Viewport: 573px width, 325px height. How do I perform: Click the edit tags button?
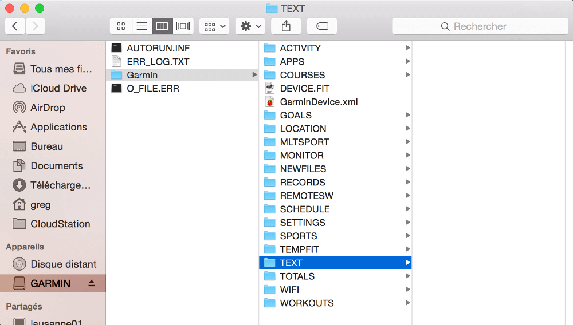[x=321, y=26]
